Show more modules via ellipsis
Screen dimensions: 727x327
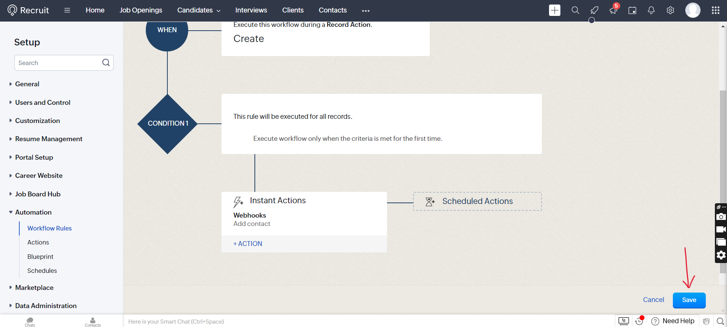pyautogui.click(x=365, y=11)
